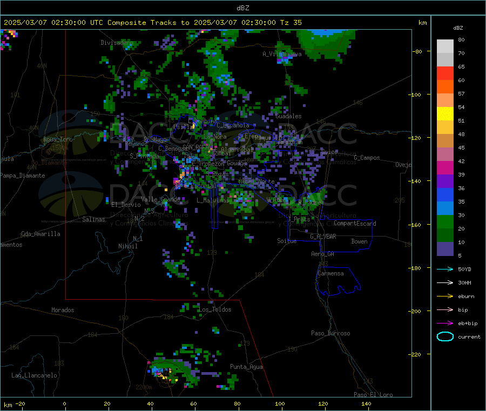The height and width of the screenshot is (411, 486).
Task: Click the cyan current ellipse in legend
Action: point(445,336)
